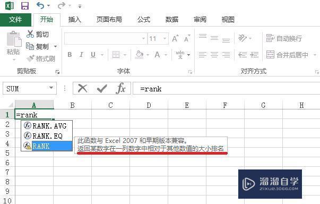This screenshot has width=320, height=204.
Task: Open the 复制 dropdown arrow
Action: [x=55, y=47]
